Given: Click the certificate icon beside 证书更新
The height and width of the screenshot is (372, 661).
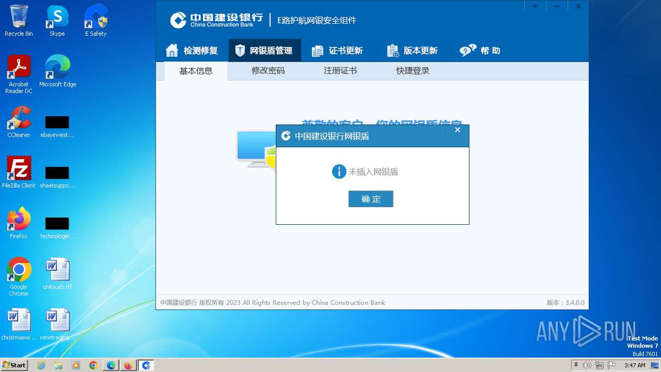Looking at the screenshot, I should (x=318, y=51).
